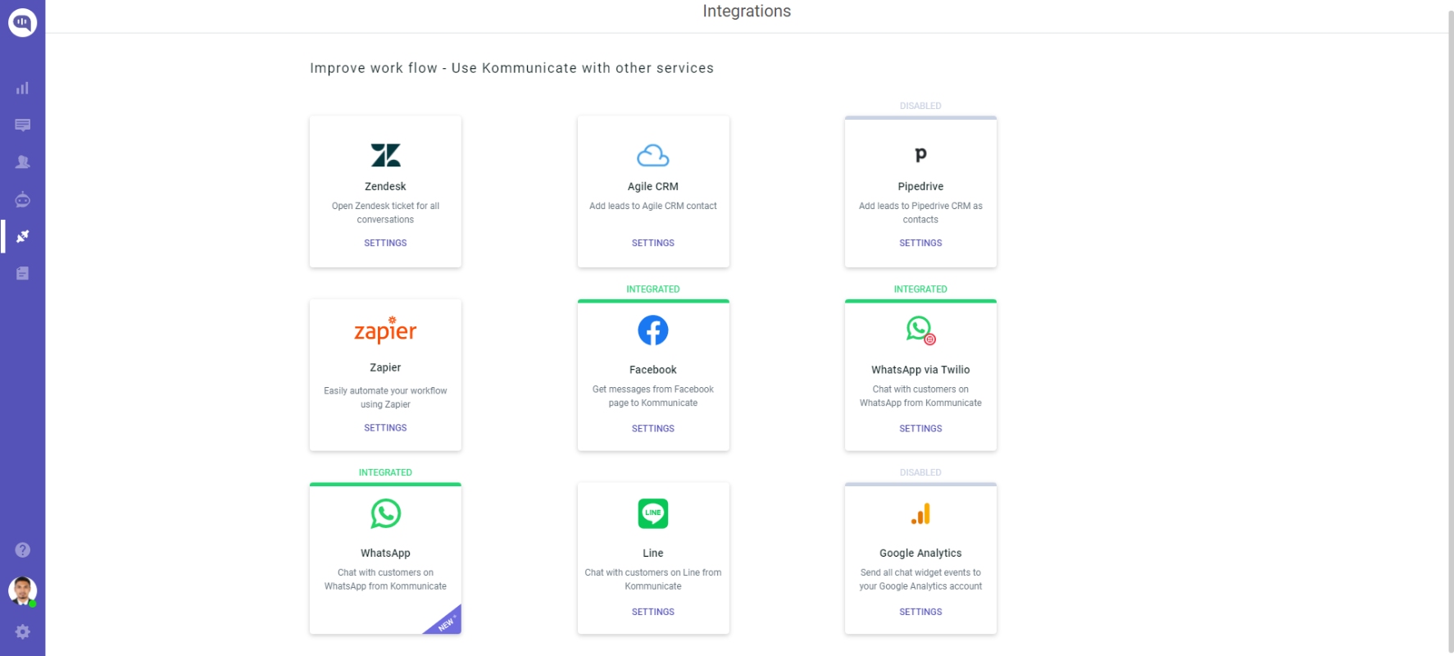The image size is (1454, 656).
Task: Click the Pipedrive card title
Action: pyautogui.click(x=920, y=187)
